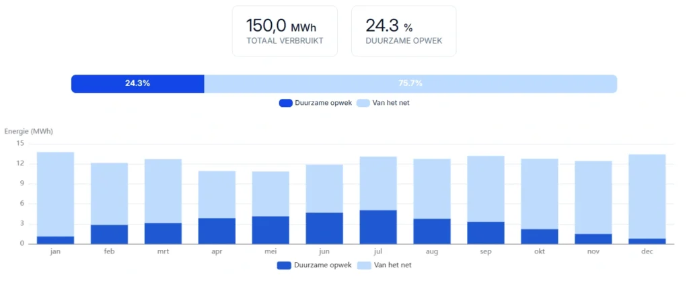Click the 150,0 MWh Totaal Verbruikt card
Screen dimensions: 689x287
[x=286, y=31]
